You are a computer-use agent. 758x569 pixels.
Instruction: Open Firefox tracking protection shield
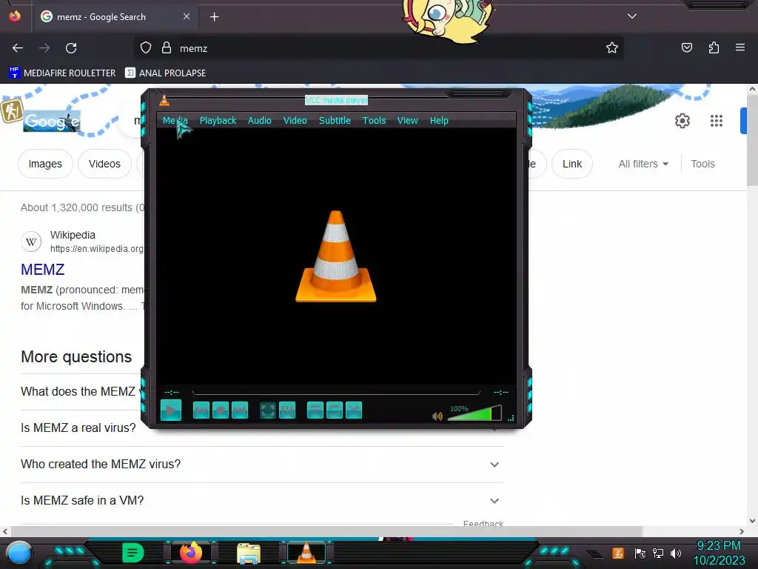(x=146, y=48)
